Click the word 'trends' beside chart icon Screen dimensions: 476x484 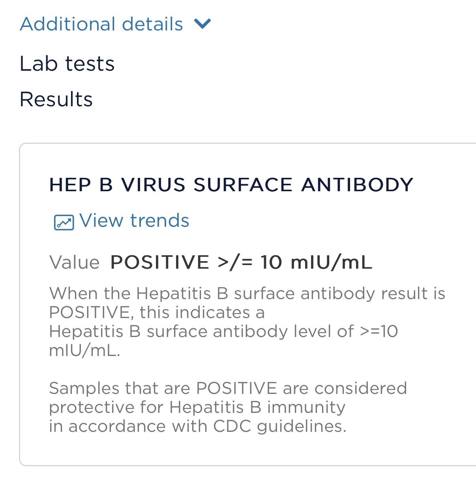[160, 220]
